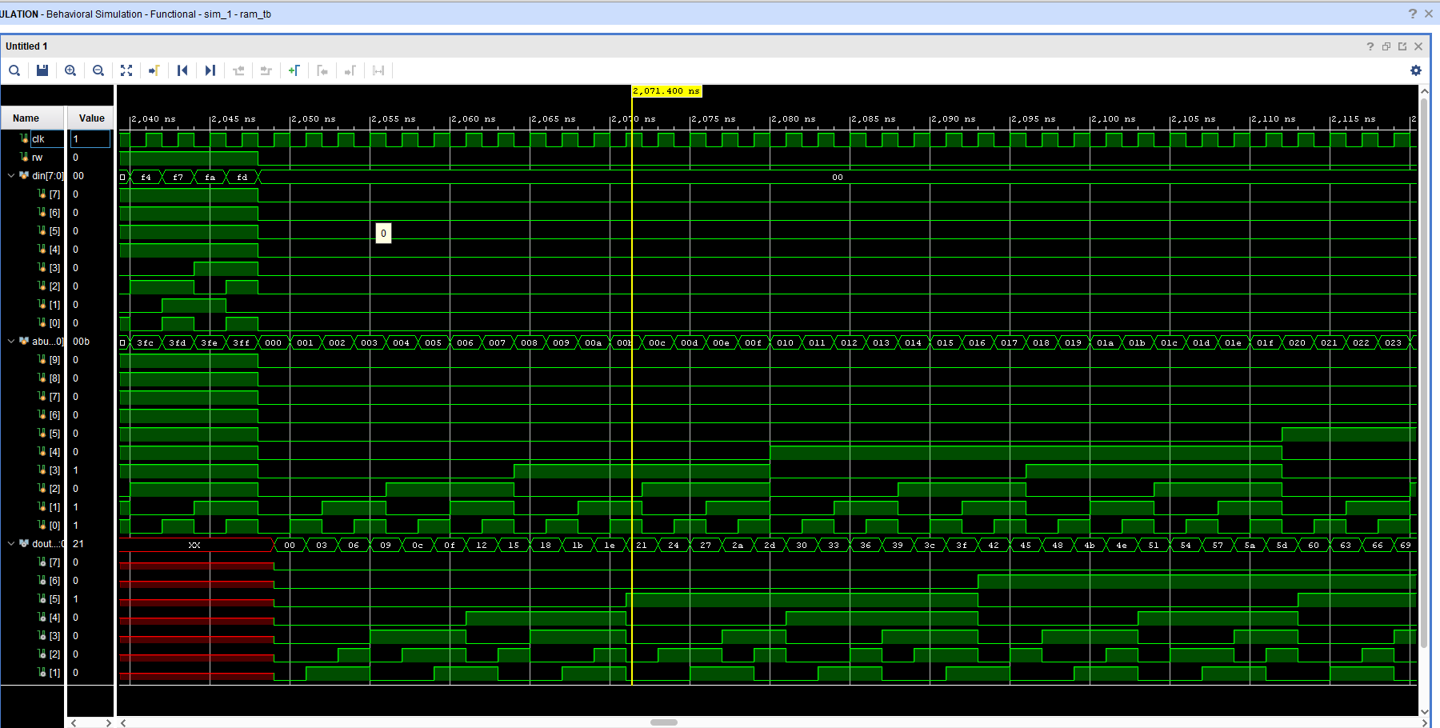The height and width of the screenshot is (728, 1440).
Task: Collapse the din[7:0] bus
Action: point(10,176)
